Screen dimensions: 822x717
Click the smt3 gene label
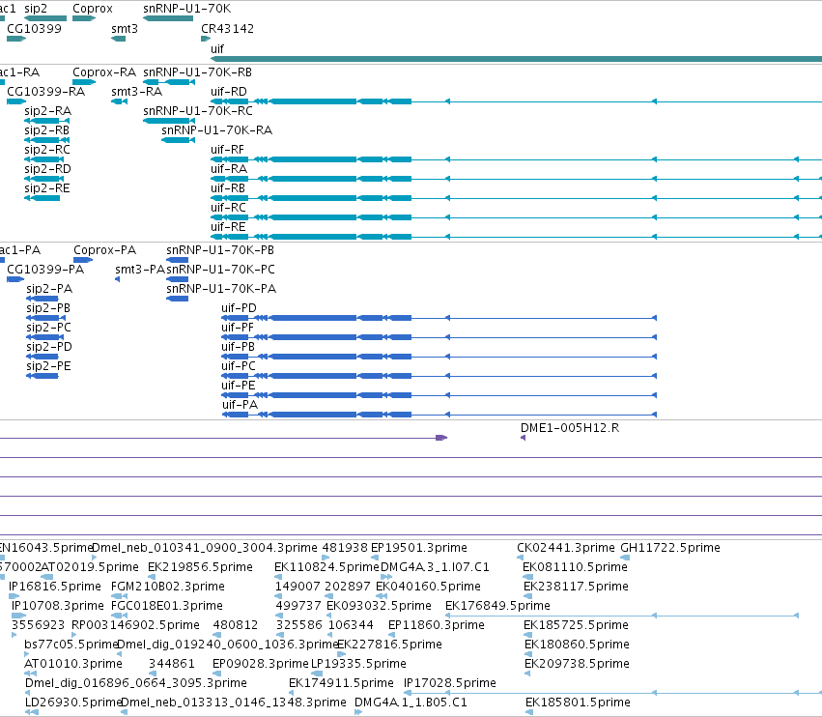tap(125, 29)
